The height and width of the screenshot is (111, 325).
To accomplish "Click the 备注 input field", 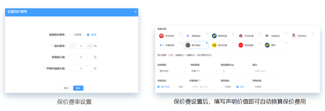I will click(x=267, y=71).
